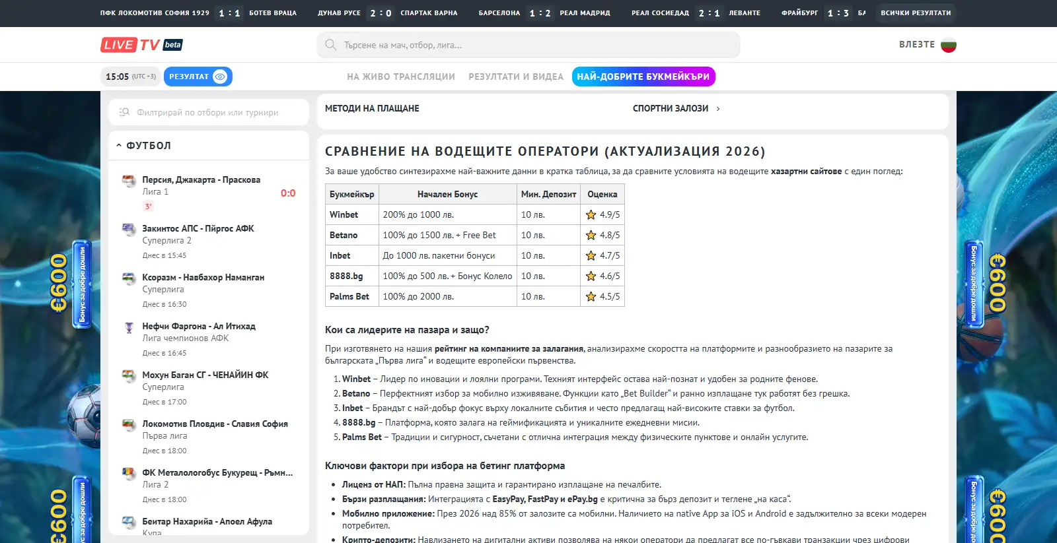Click league icon beside Локомотив Пловдив match
The image size is (1057, 543).
129,424
